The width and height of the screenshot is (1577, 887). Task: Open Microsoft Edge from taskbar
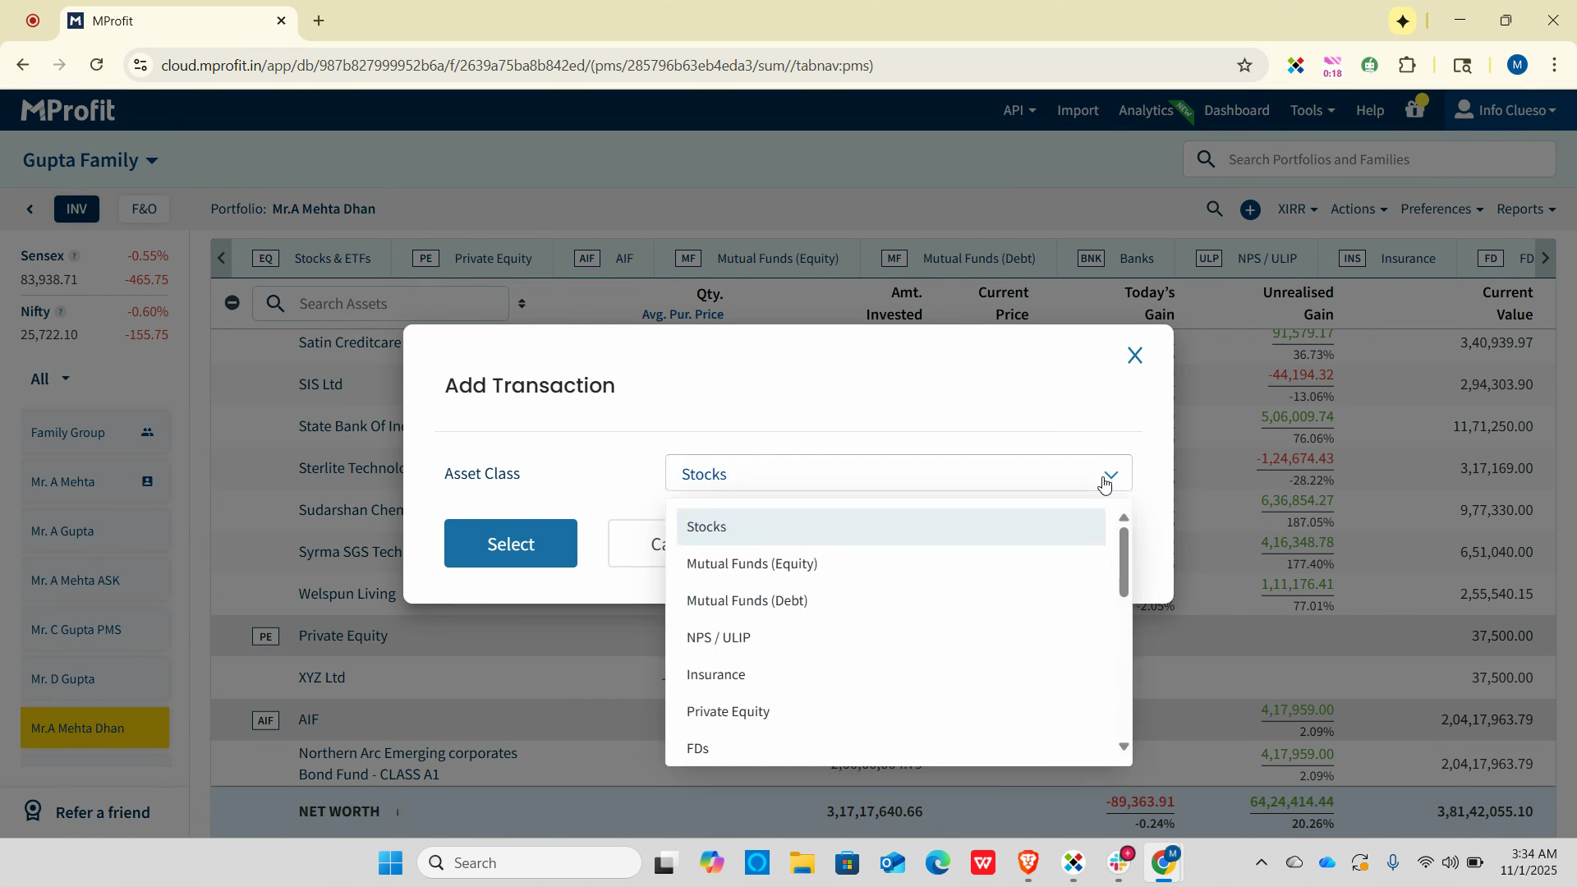[937, 863]
